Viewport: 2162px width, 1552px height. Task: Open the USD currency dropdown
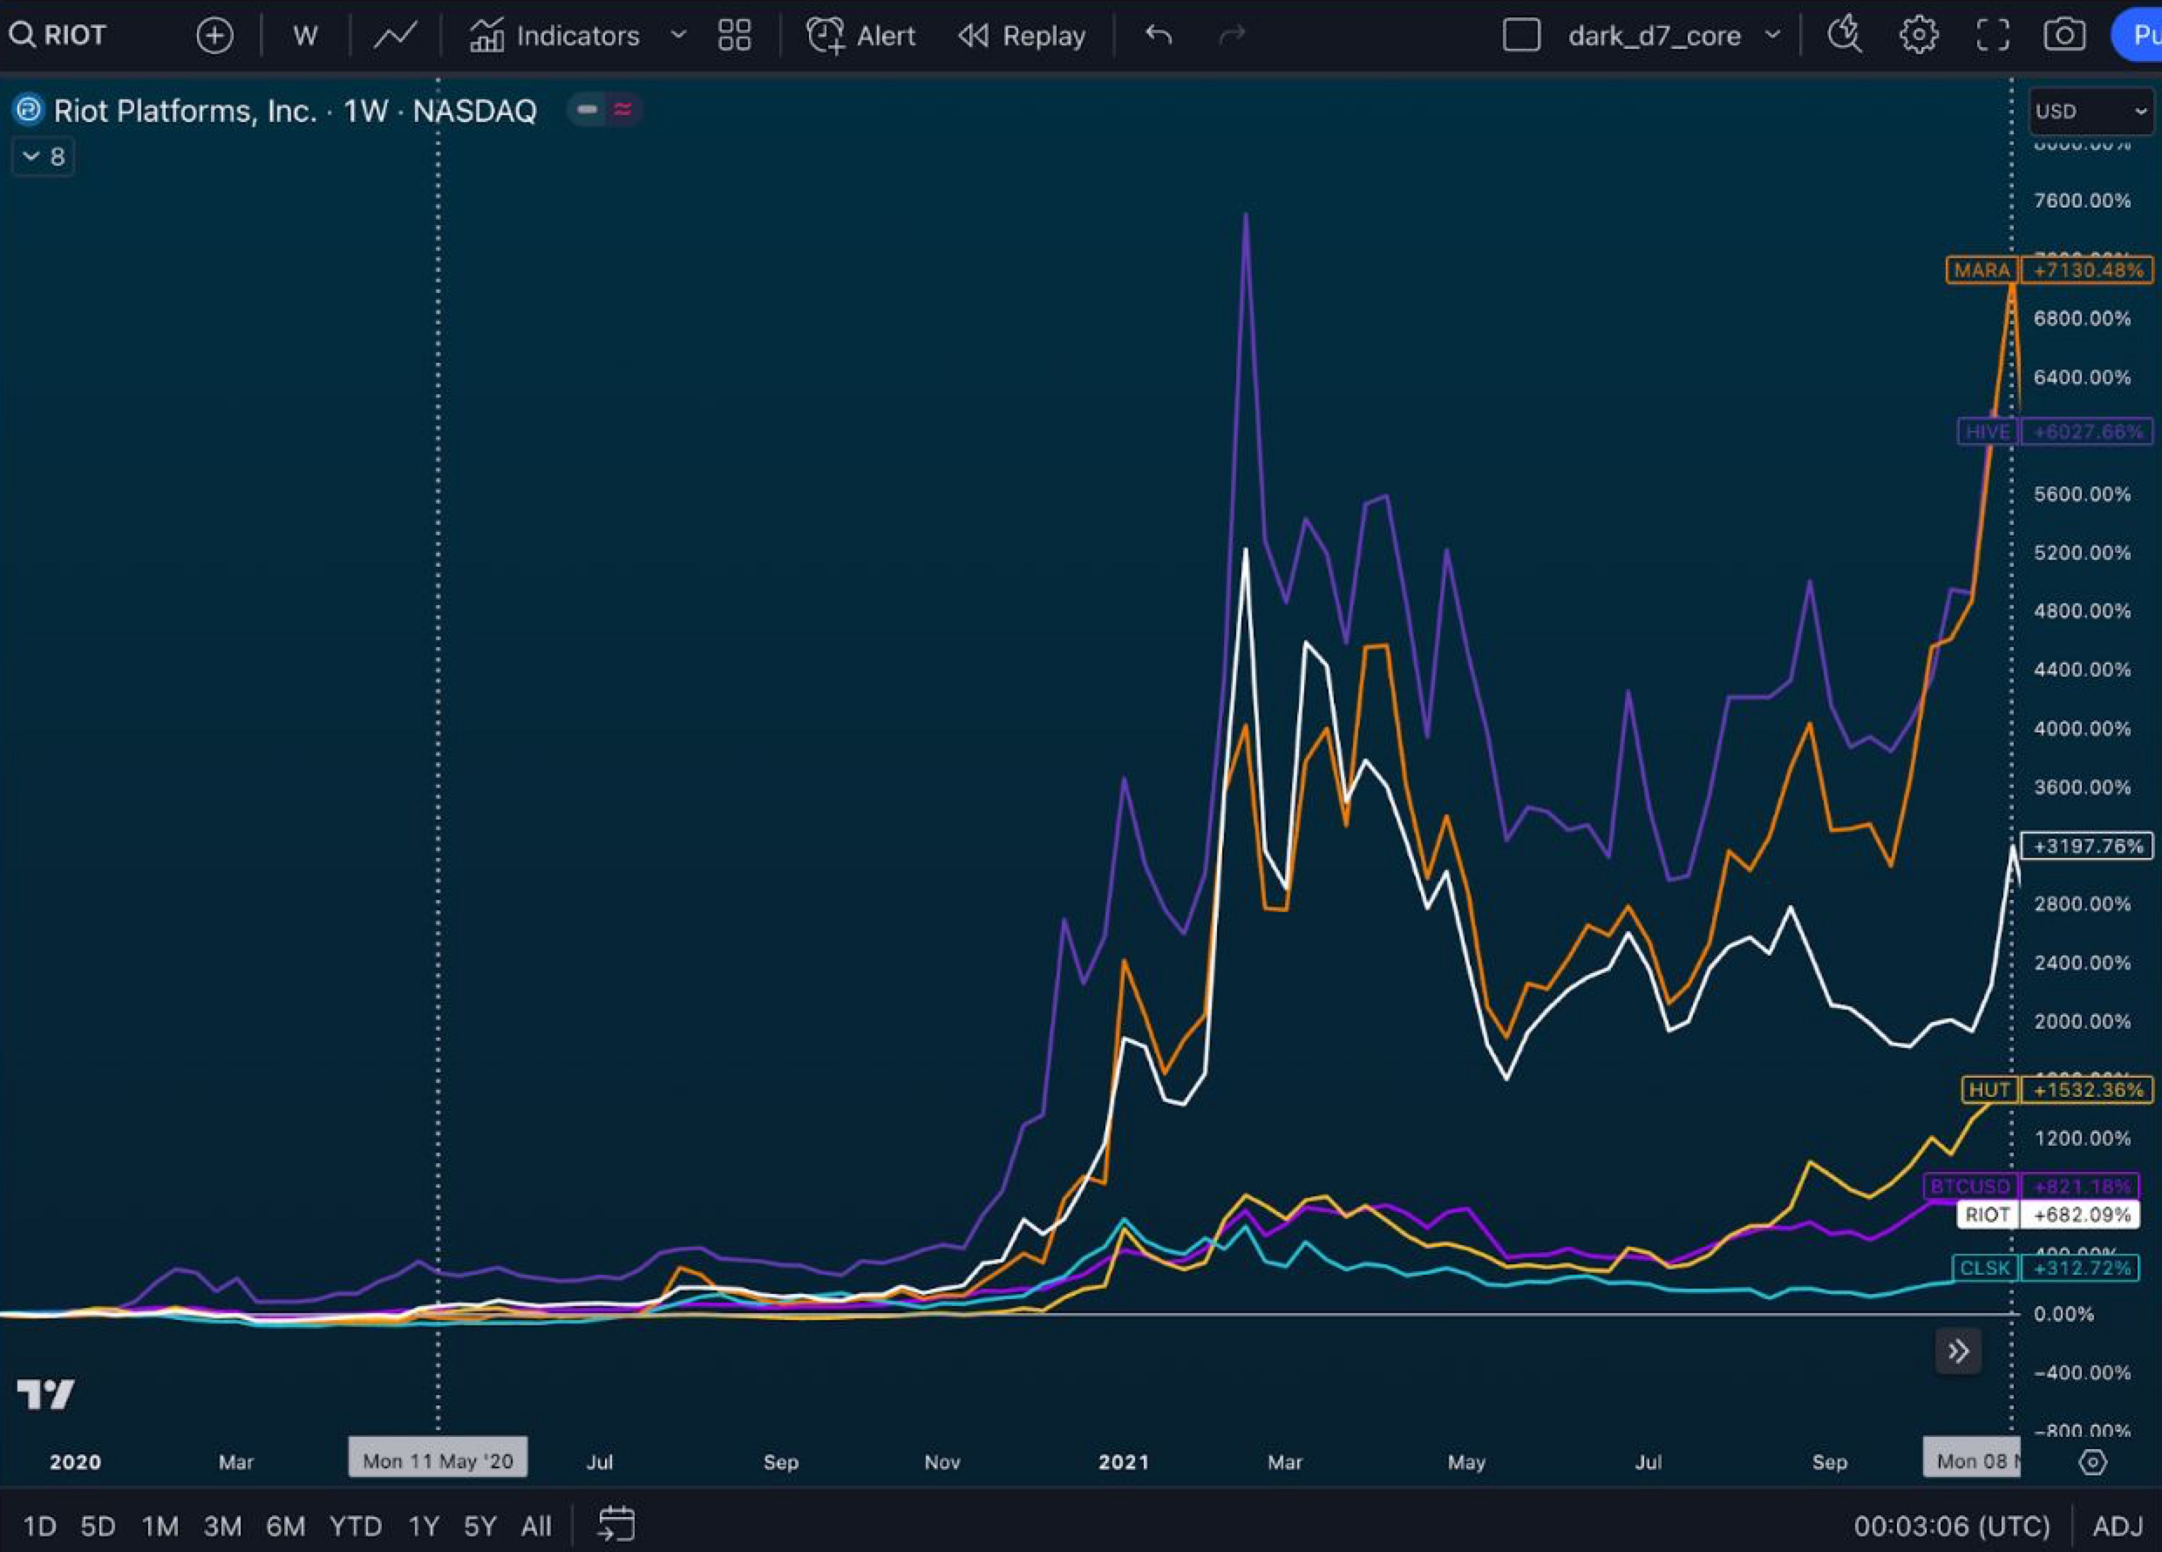tap(2090, 111)
